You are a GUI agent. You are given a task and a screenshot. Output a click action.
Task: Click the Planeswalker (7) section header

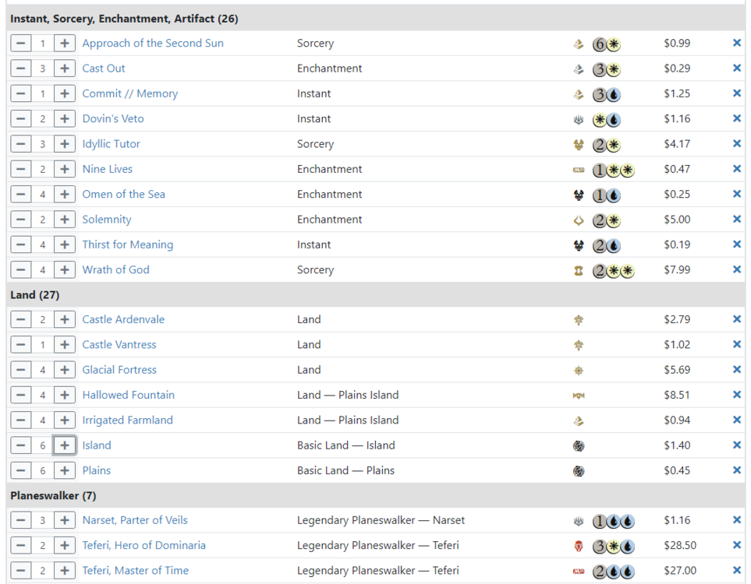pyautogui.click(x=53, y=496)
